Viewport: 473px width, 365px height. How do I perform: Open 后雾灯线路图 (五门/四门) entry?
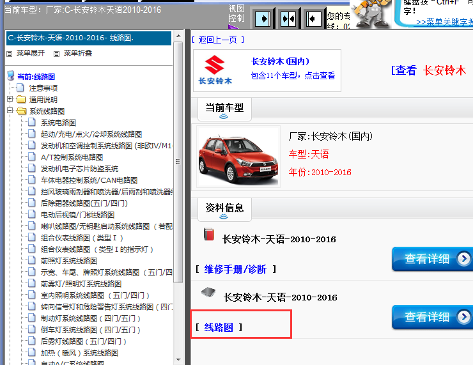tap(84, 341)
